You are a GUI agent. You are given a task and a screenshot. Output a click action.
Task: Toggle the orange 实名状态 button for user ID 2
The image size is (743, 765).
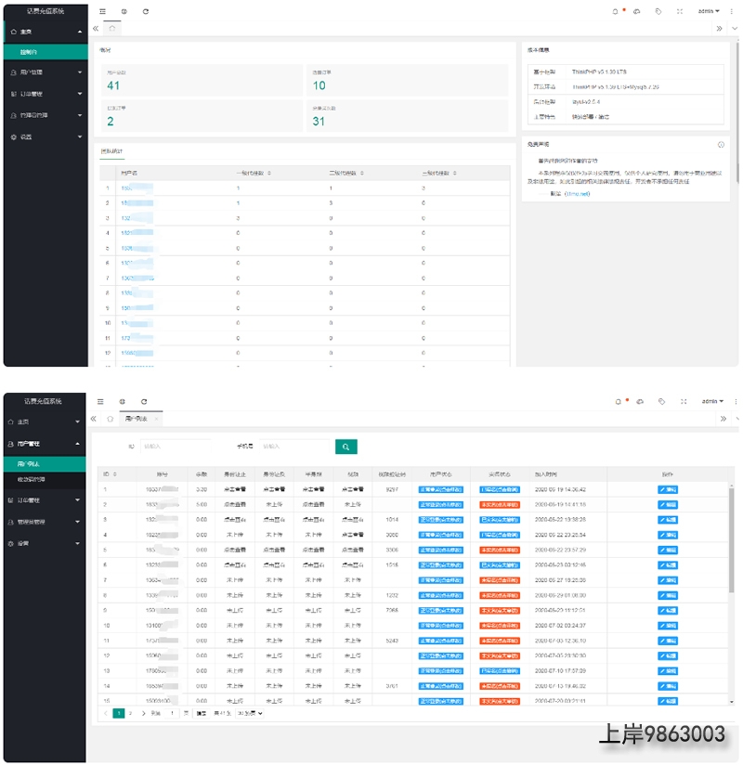(x=500, y=503)
